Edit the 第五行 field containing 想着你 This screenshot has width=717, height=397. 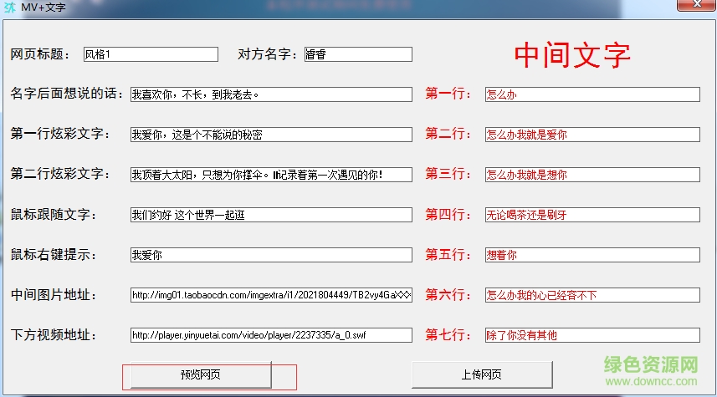[592, 255]
